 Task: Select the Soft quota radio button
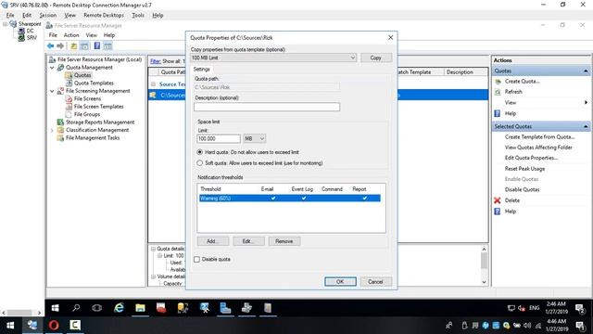[200, 163]
